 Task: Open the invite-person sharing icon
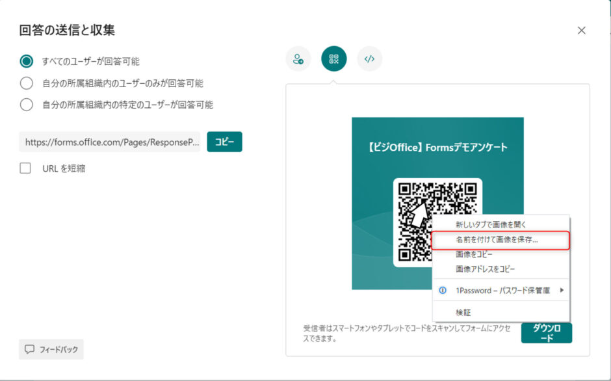(298, 59)
